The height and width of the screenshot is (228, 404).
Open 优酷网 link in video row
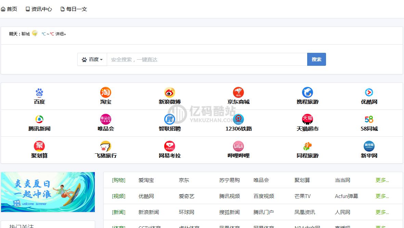146,196
